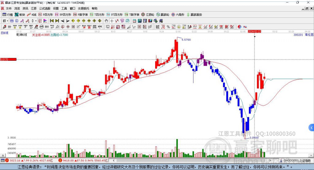The height and width of the screenshot is (170, 314).
Task: Collapse the volume panel triangle button
Action: [x=3, y=155]
